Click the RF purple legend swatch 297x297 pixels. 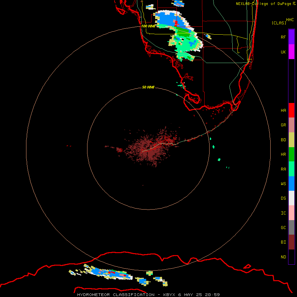click(291, 37)
